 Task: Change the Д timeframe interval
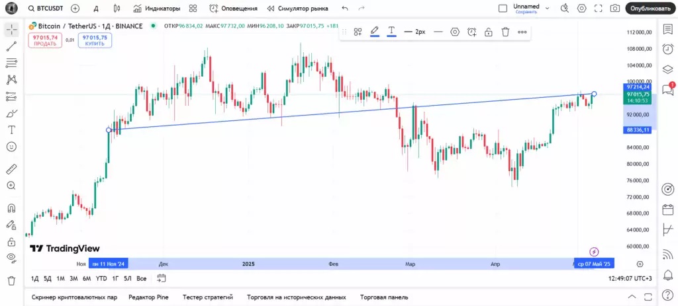(96, 8)
